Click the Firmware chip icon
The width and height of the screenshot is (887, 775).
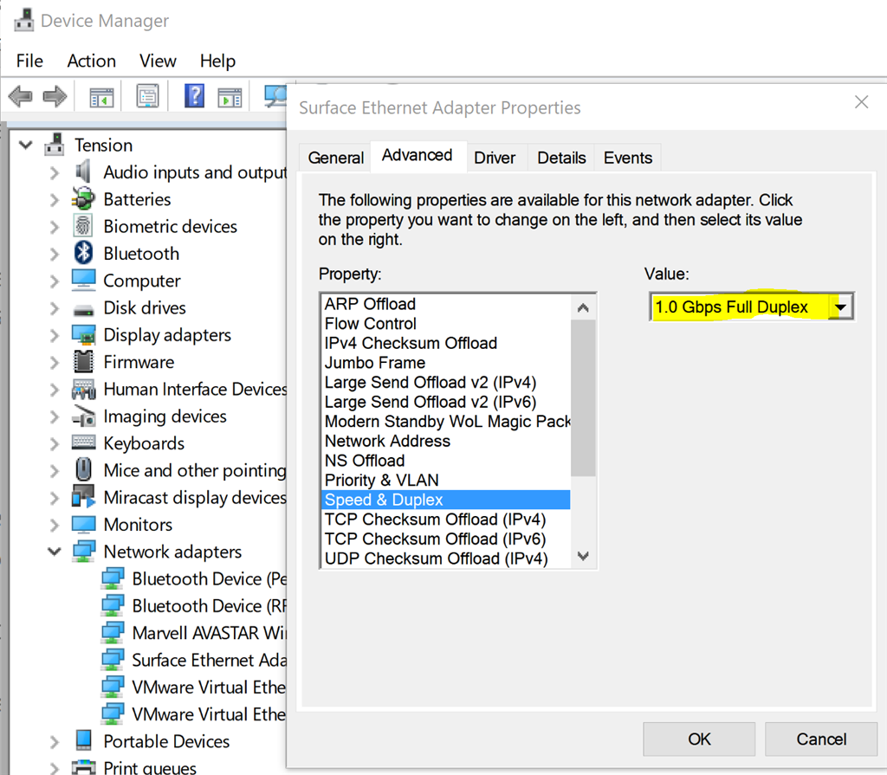(83, 361)
